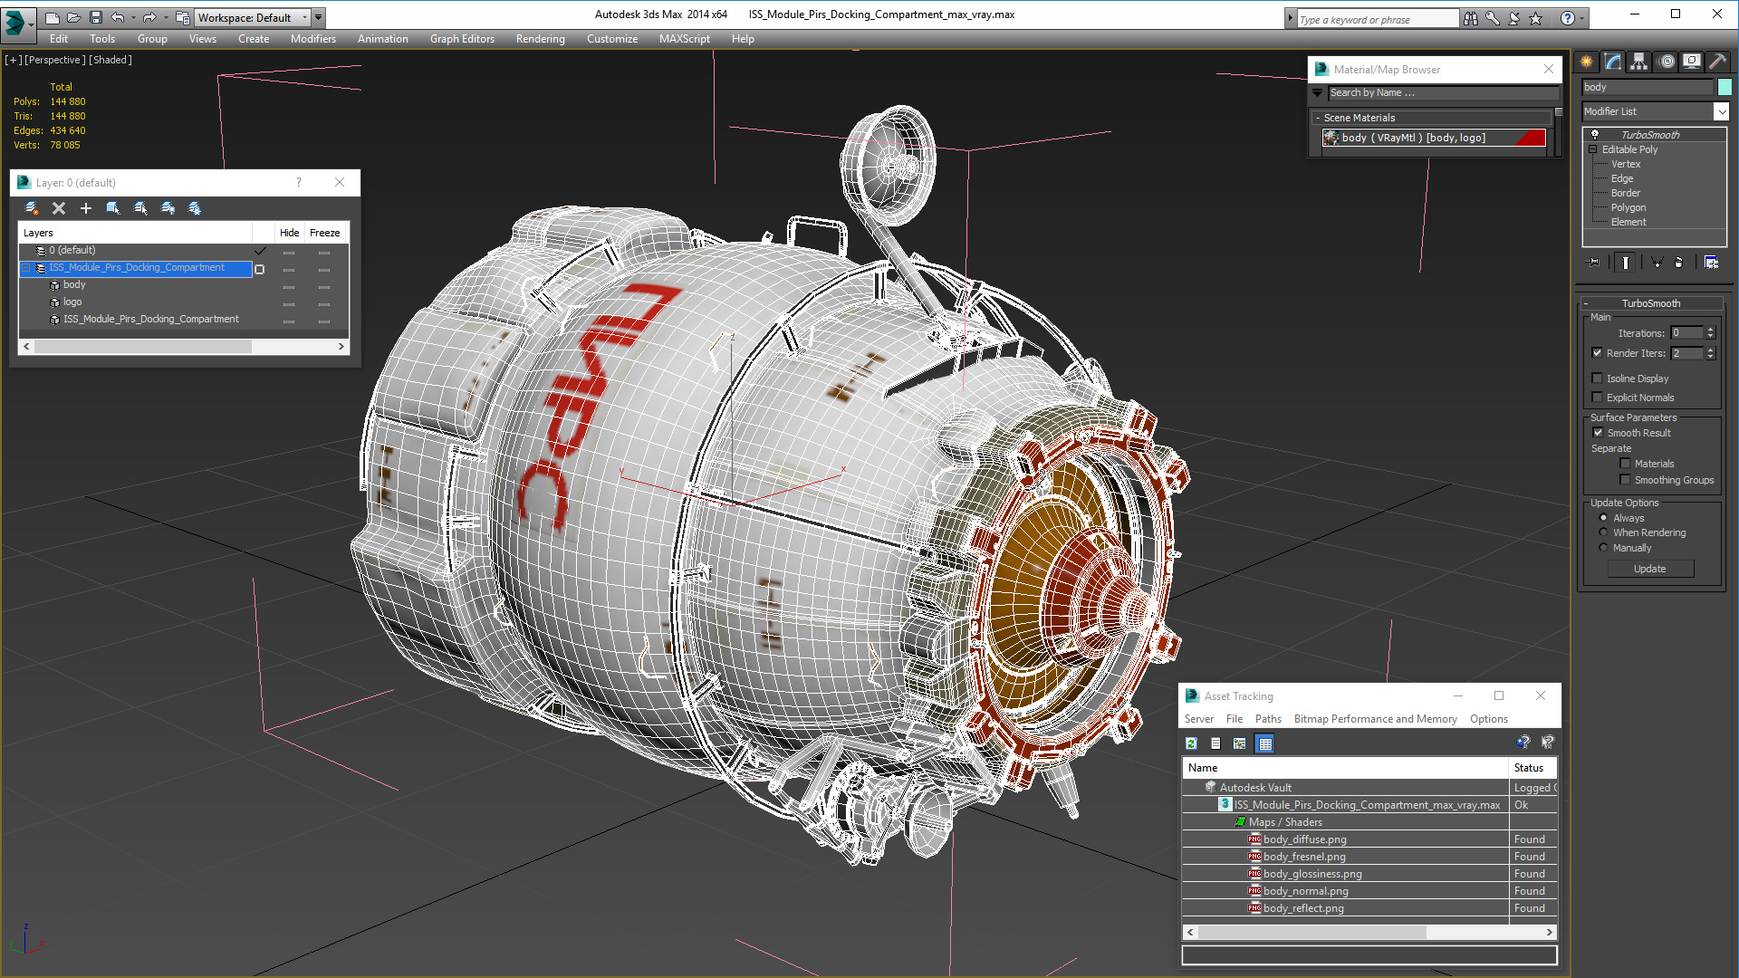Viewport: 1739px width, 978px height.
Task: Collapse ISS_Module_Pirs_Docking_Compartment layer
Action: point(26,268)
